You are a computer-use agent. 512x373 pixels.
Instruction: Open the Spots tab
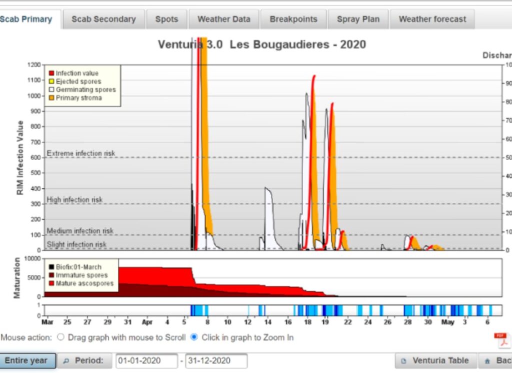[x=167, y=20]
